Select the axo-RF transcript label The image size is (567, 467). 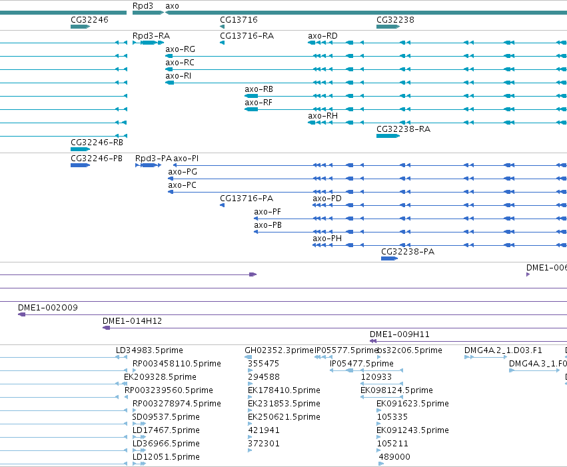click(x=259, y=103)
